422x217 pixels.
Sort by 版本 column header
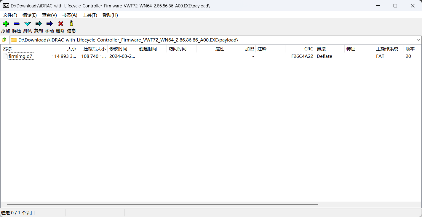(x=413, y=49)
